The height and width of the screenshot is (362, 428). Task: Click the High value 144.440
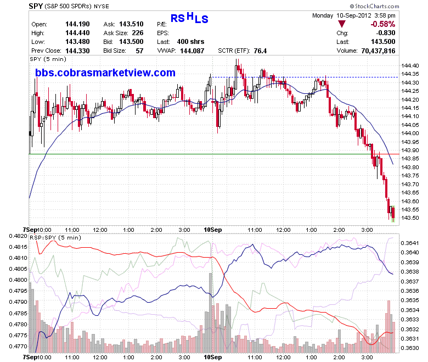[x=77, y=33]
